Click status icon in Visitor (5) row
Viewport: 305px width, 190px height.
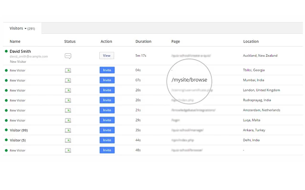68,140
